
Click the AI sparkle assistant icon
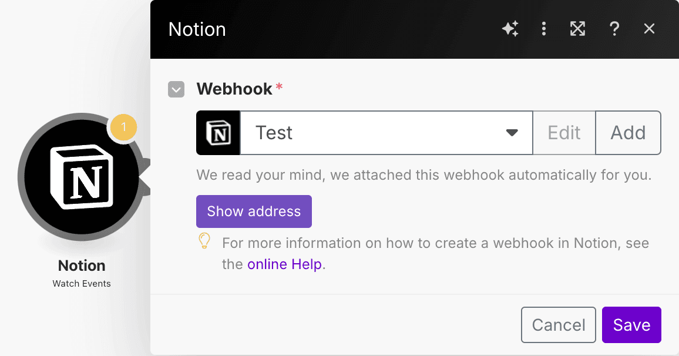[x=510, y=29]
